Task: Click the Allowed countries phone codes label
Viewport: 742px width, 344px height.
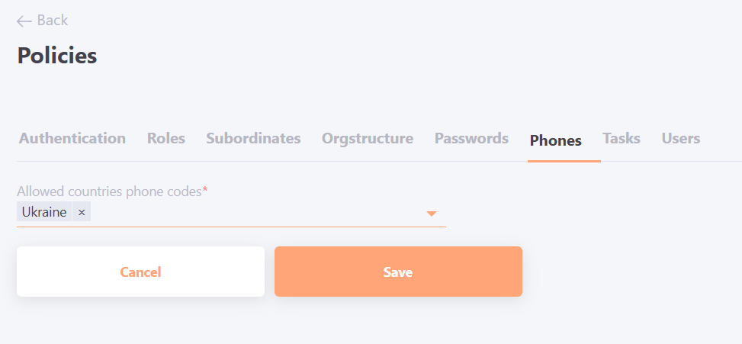Action: (109, 192)
